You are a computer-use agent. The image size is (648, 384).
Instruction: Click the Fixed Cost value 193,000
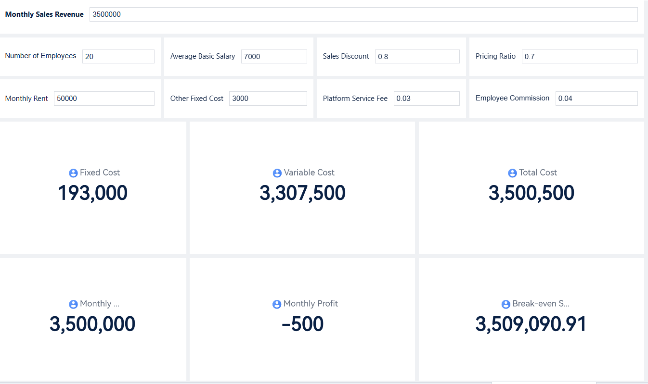pos(92,193)
